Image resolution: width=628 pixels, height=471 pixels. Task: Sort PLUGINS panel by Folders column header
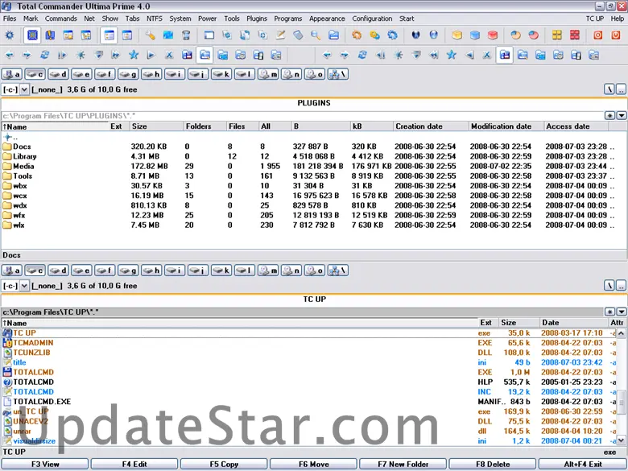click(205, 126)
